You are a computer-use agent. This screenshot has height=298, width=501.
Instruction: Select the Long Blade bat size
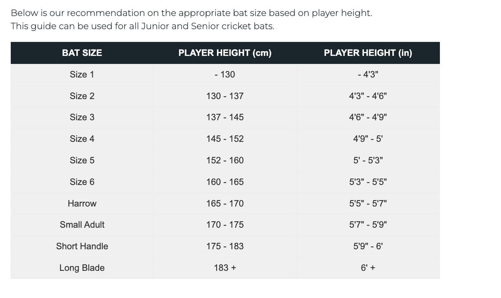click(x=82, y=268)
